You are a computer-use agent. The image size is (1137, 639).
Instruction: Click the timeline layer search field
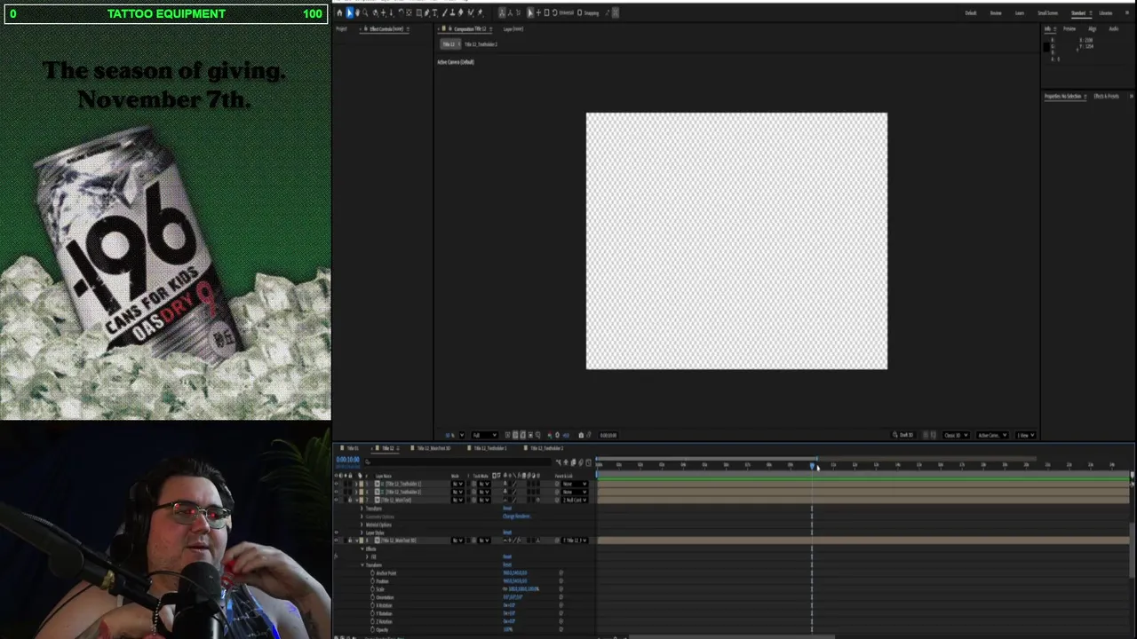click(x=457, y=462)
